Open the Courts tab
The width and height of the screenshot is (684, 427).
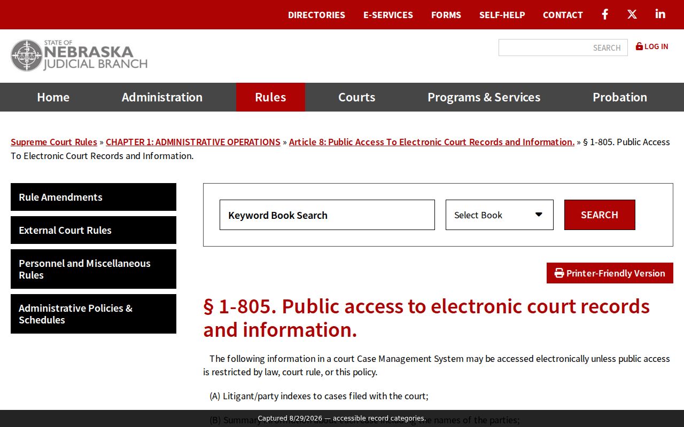(x=357, y=97)
